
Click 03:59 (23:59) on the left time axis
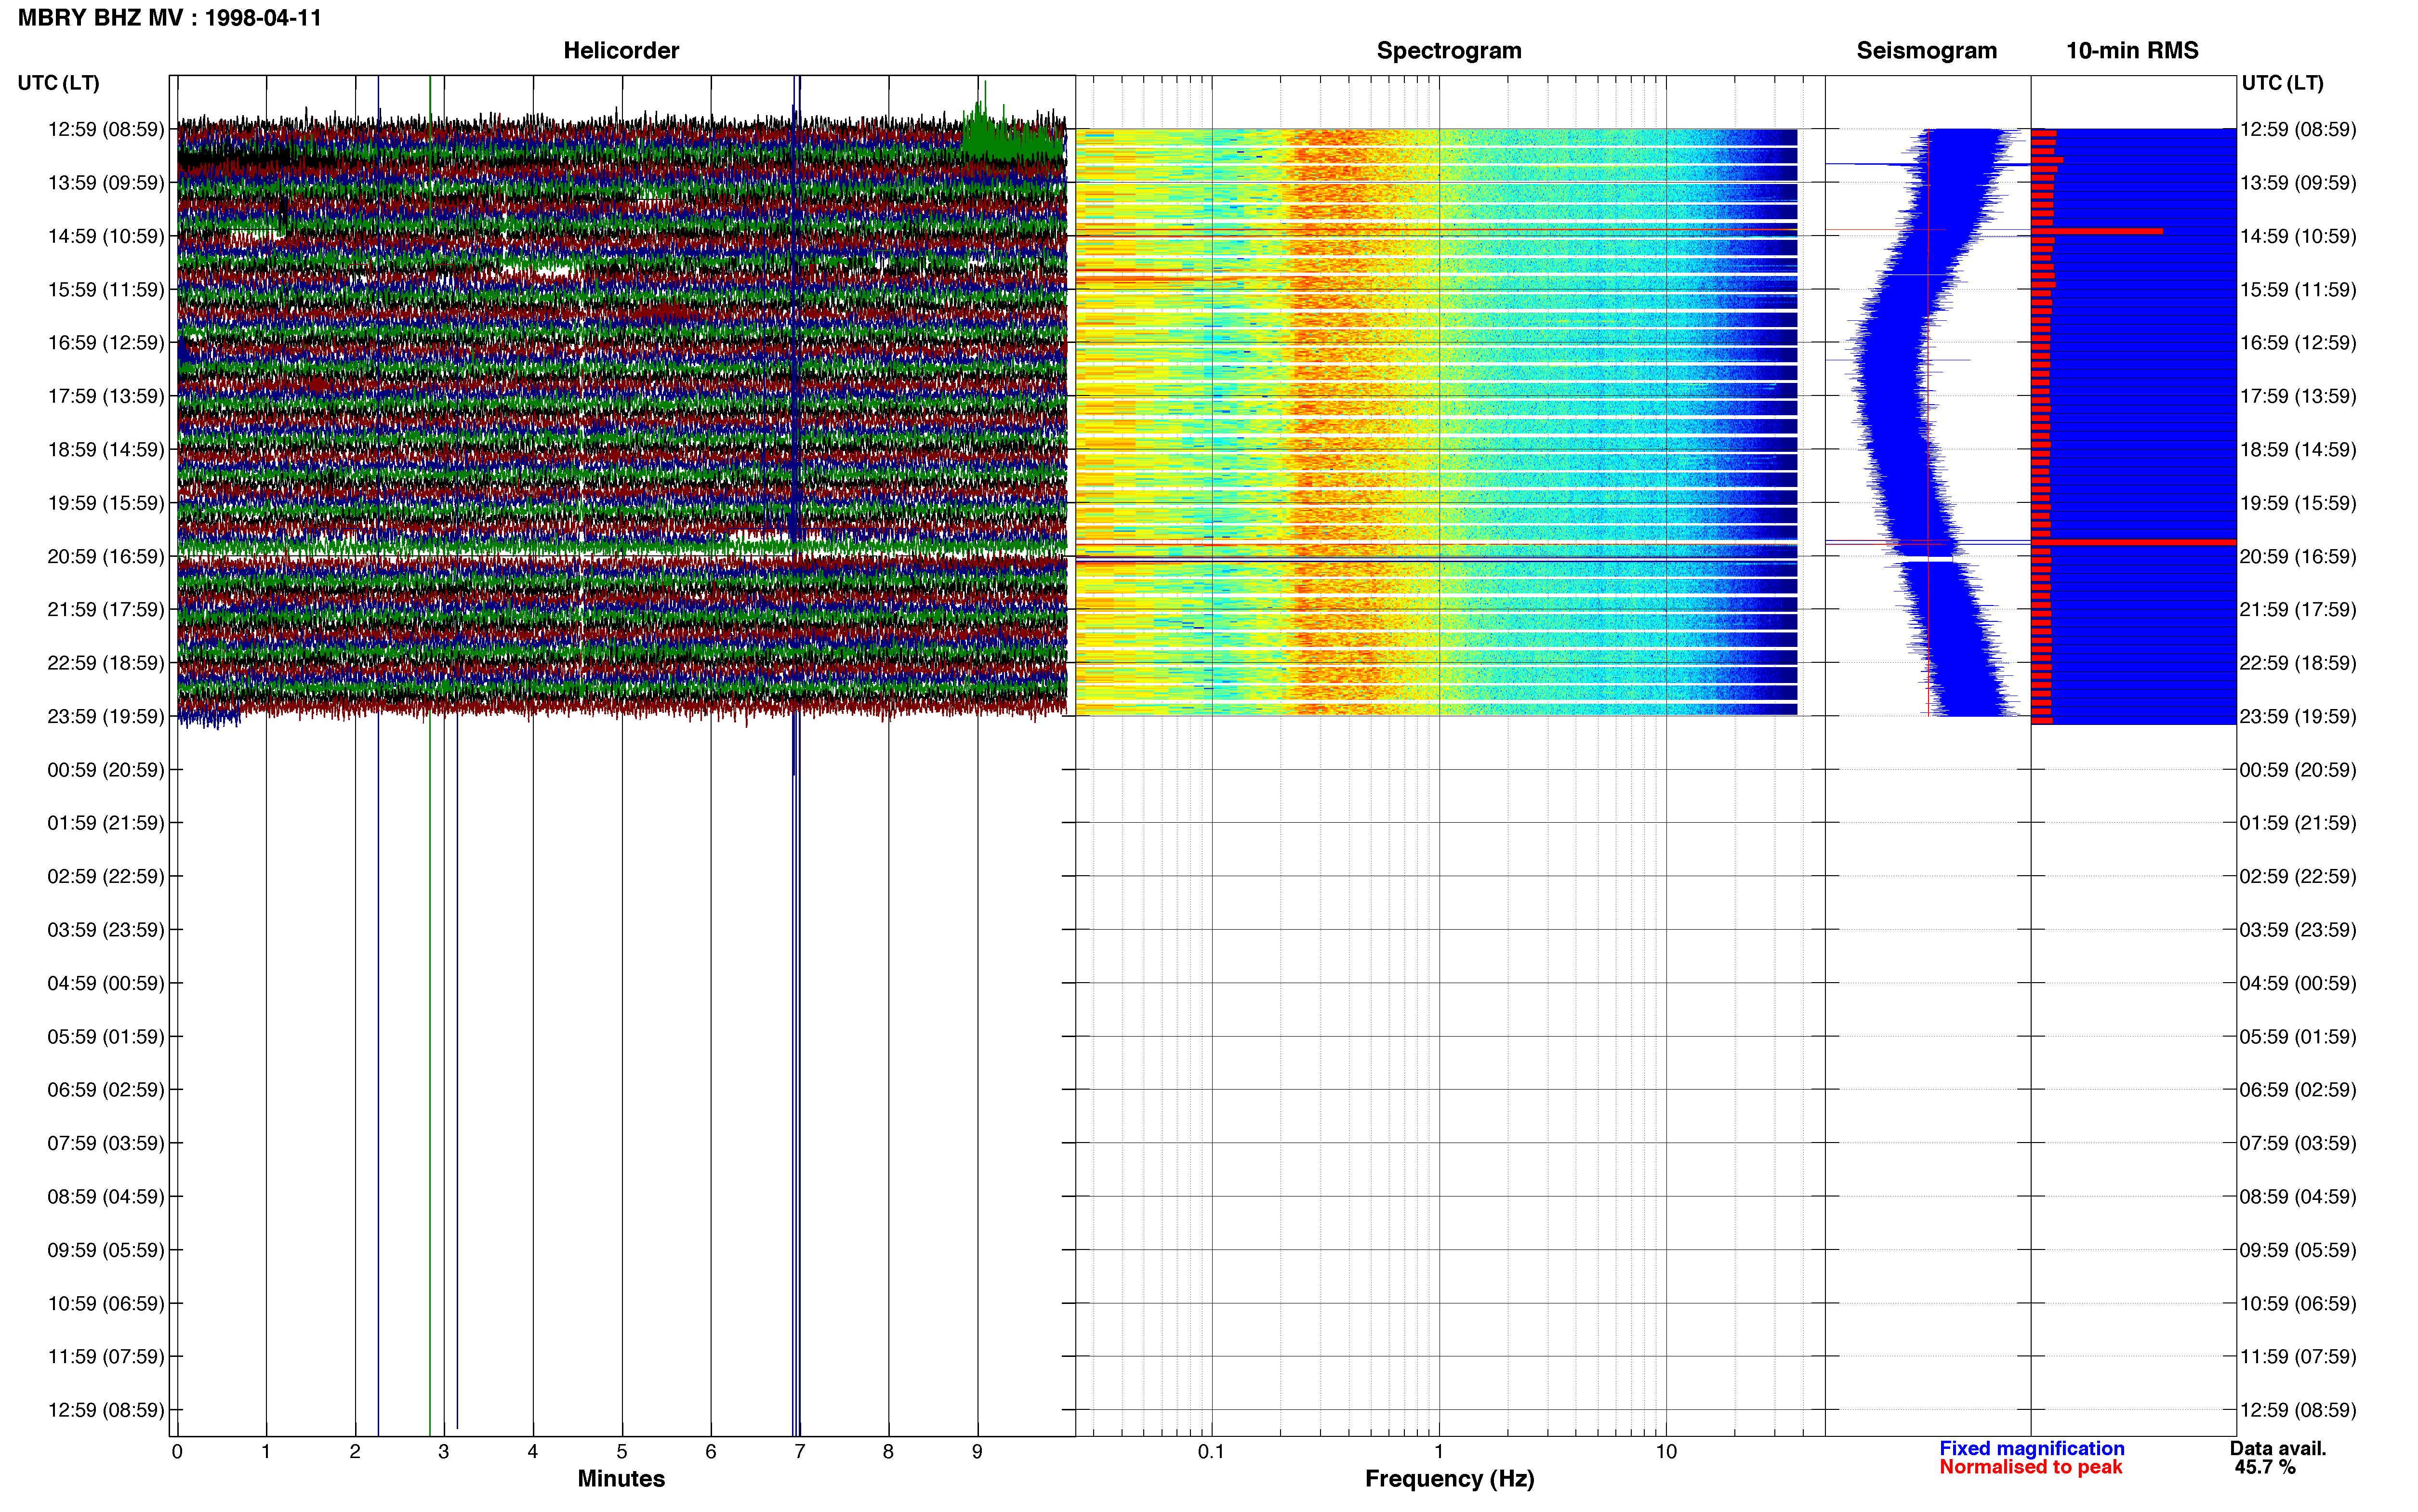click(x=106, y=930)
